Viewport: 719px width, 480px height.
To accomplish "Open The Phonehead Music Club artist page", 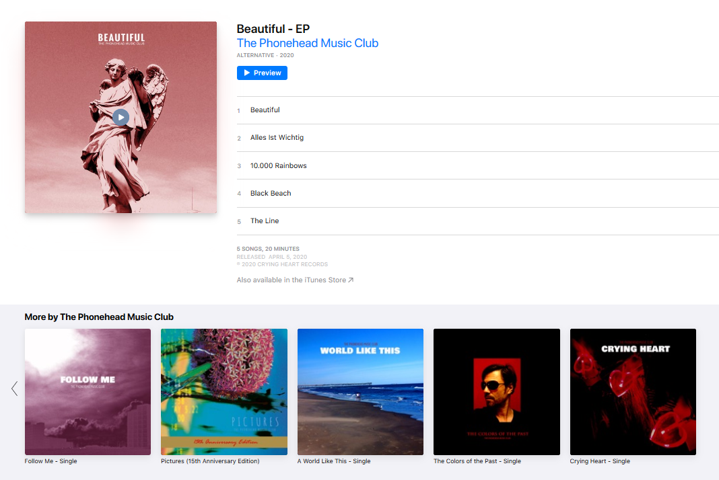I will click(307, 43).
